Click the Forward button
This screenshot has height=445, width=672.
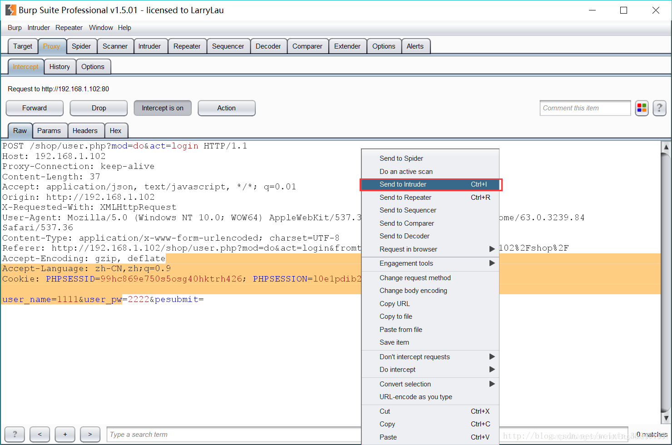pyautogui.click(x=35, y=108)
